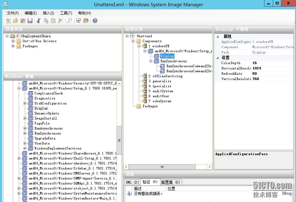Open the 编辑(E) menu
This screenshot has width=296, height=202.
[x=31, y=13]
